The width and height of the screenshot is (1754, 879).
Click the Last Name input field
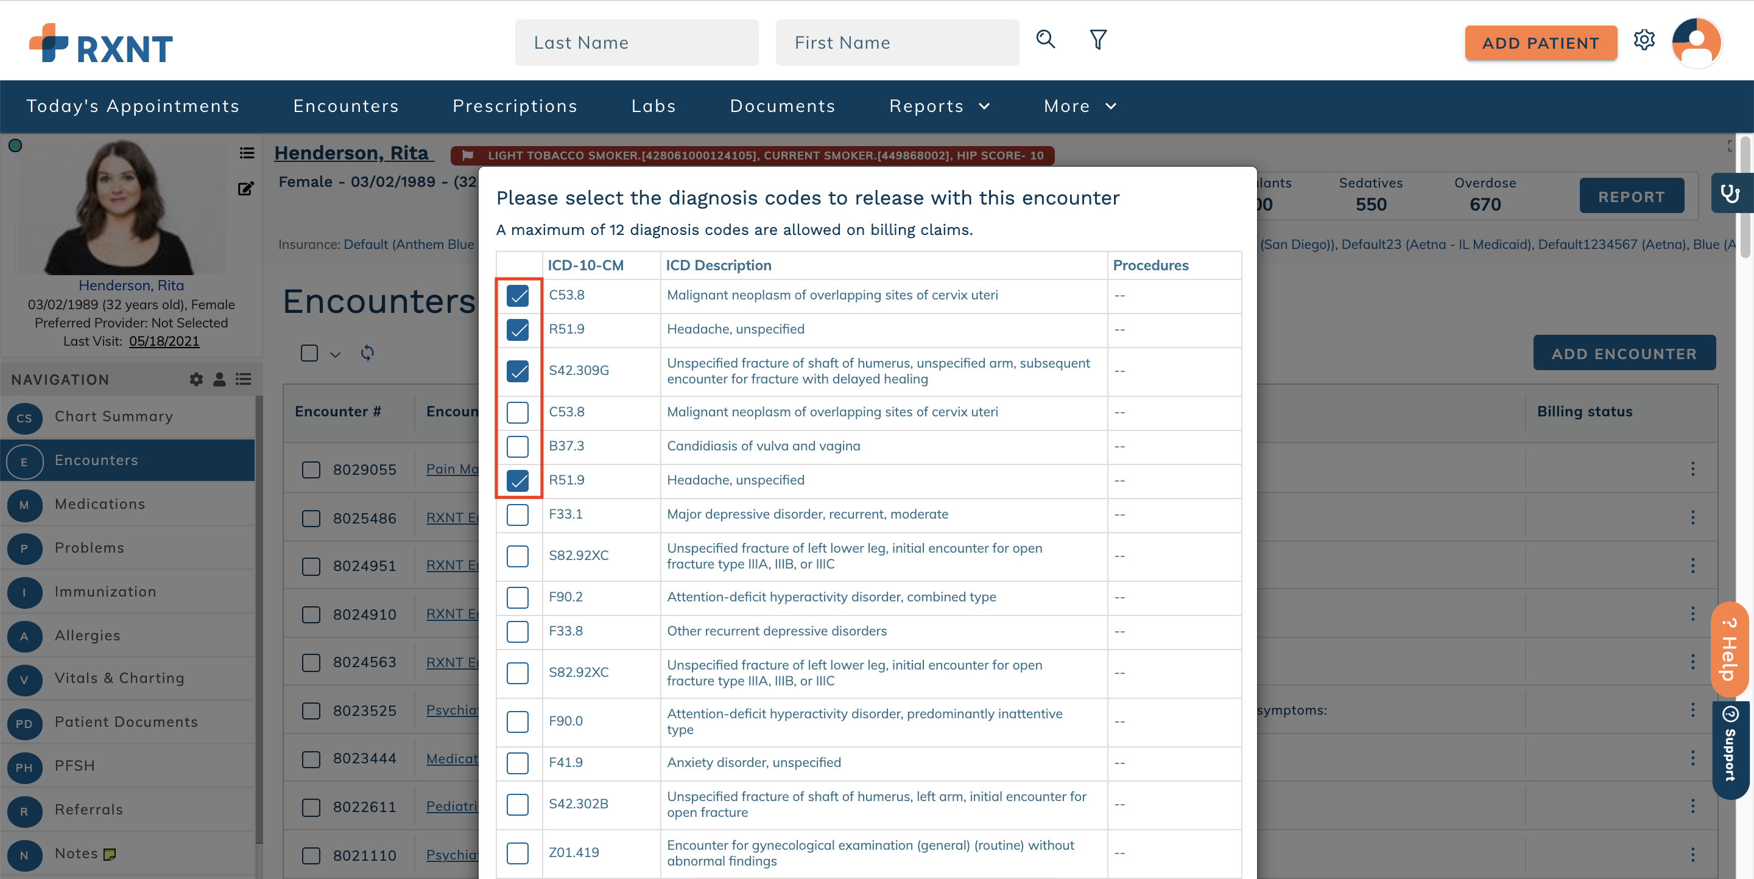tap(636, 42)
